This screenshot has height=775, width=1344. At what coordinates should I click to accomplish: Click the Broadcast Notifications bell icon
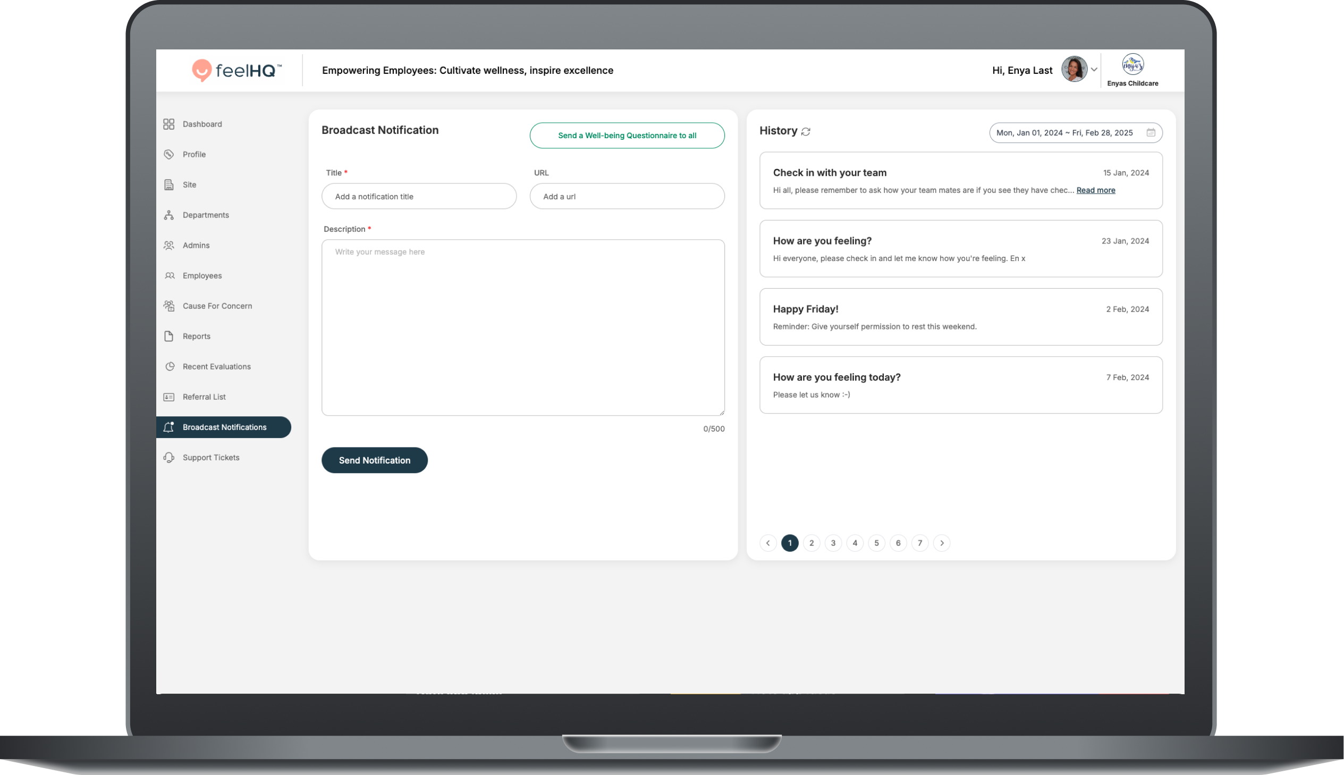click(x=168, y=427)
